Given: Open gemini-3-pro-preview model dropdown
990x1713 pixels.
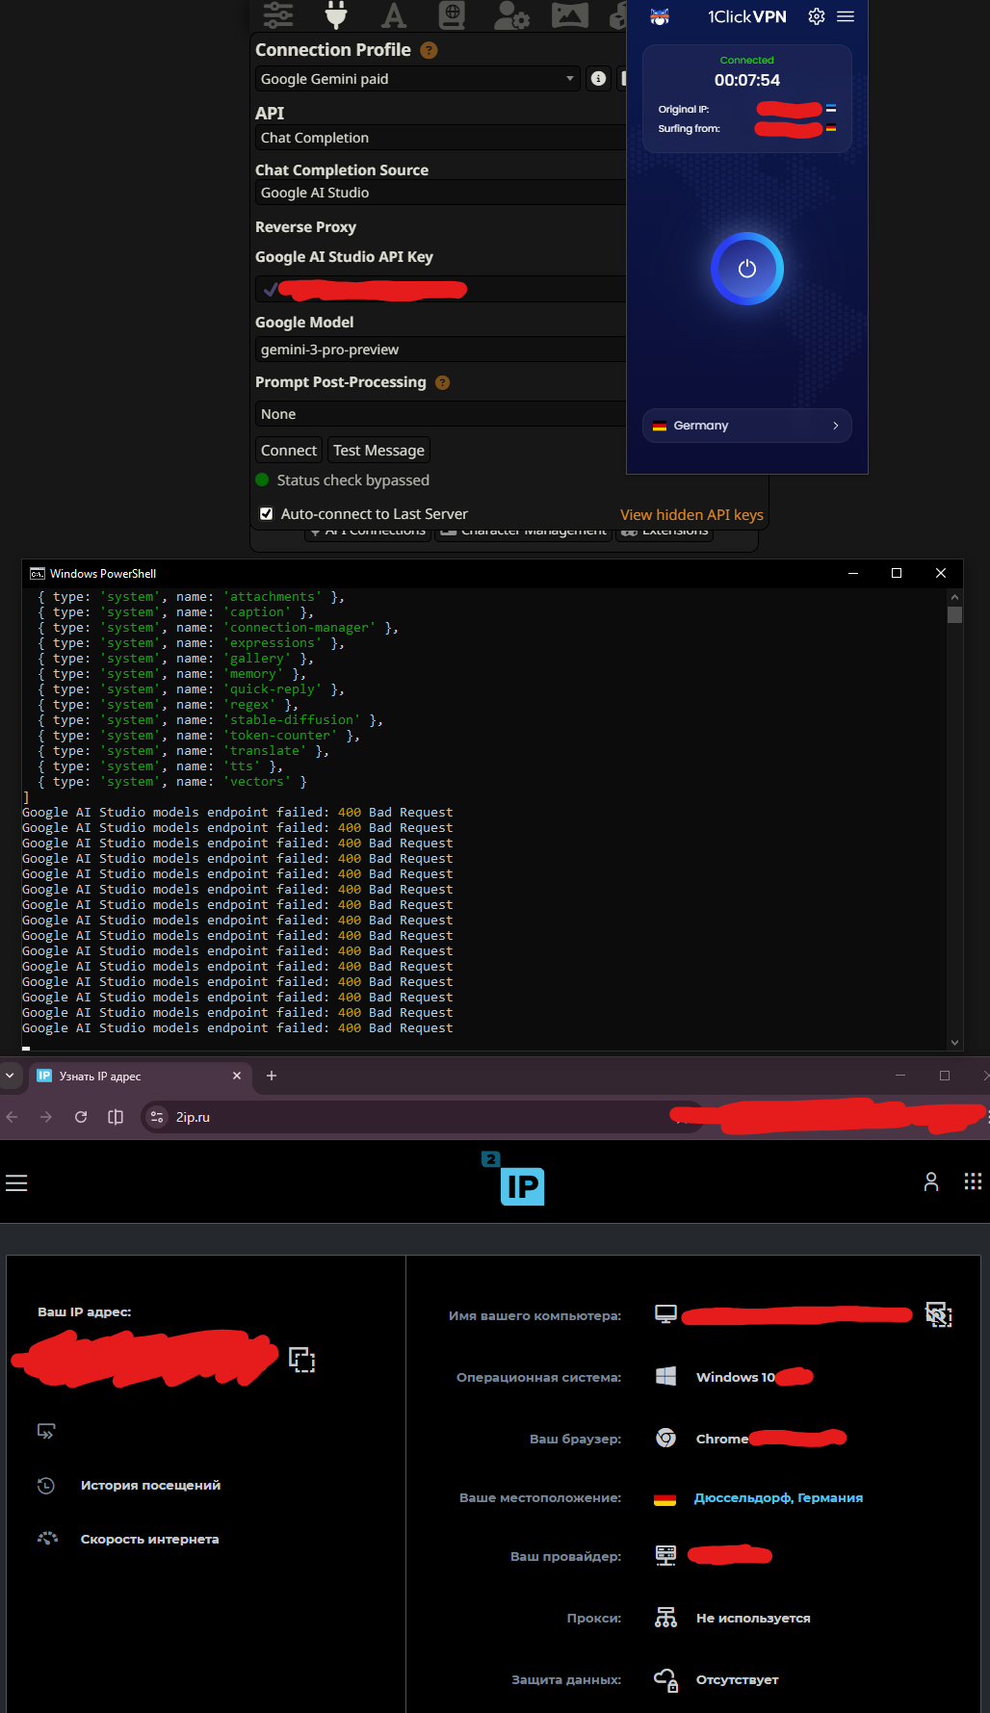Looking at the screenshot, I should tap(441, 350).
